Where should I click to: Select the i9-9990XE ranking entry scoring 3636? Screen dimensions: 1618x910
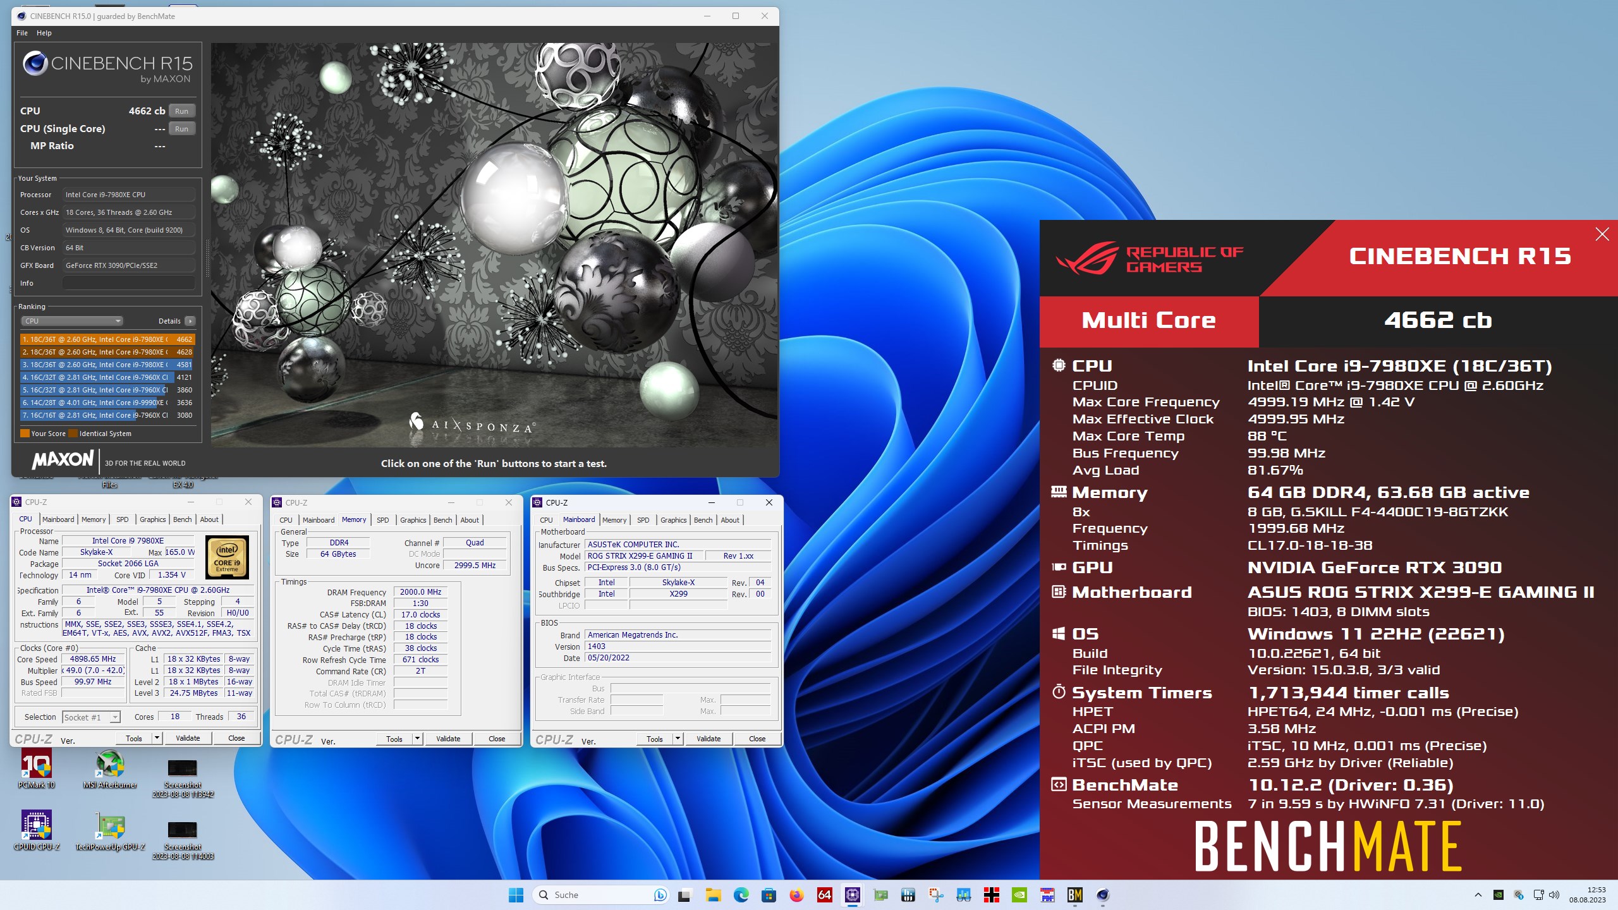coord(107,403)
